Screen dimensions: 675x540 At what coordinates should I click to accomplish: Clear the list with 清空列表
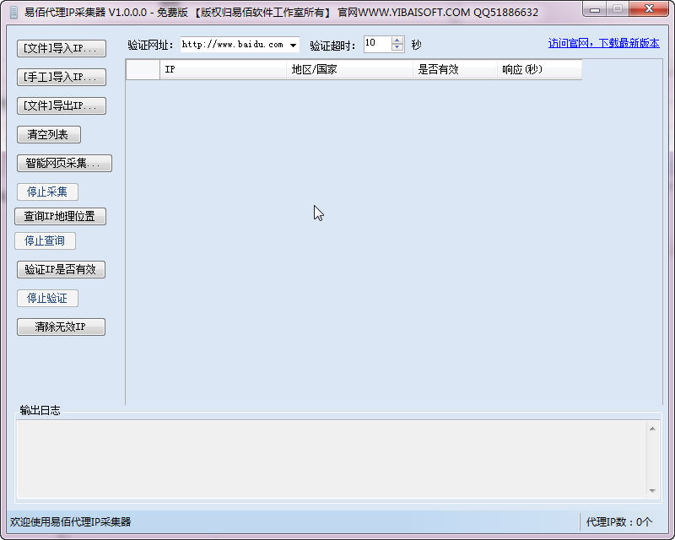click(x=49, y=134)
